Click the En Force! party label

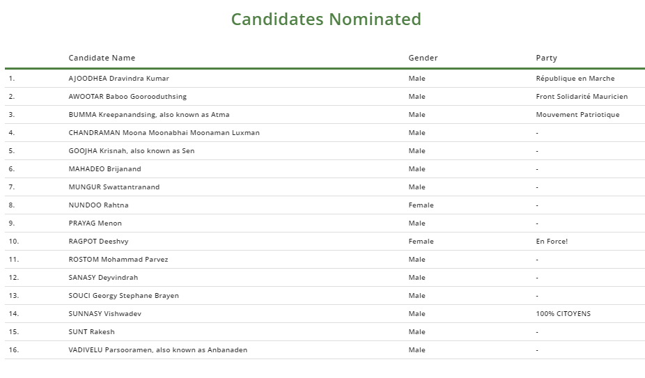pos(552,242)
